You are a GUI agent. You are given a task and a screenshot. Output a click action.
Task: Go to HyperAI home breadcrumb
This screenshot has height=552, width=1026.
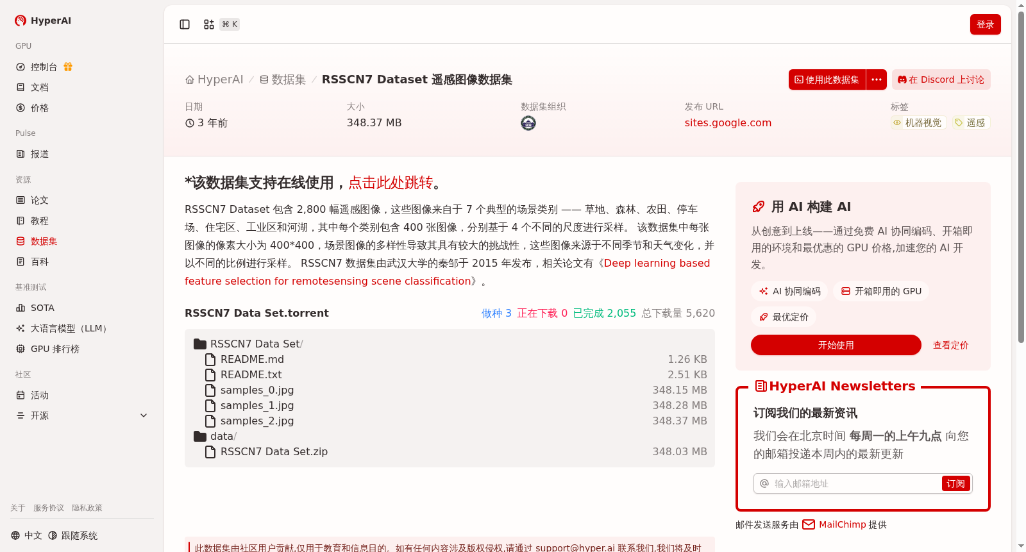[214, 79]
